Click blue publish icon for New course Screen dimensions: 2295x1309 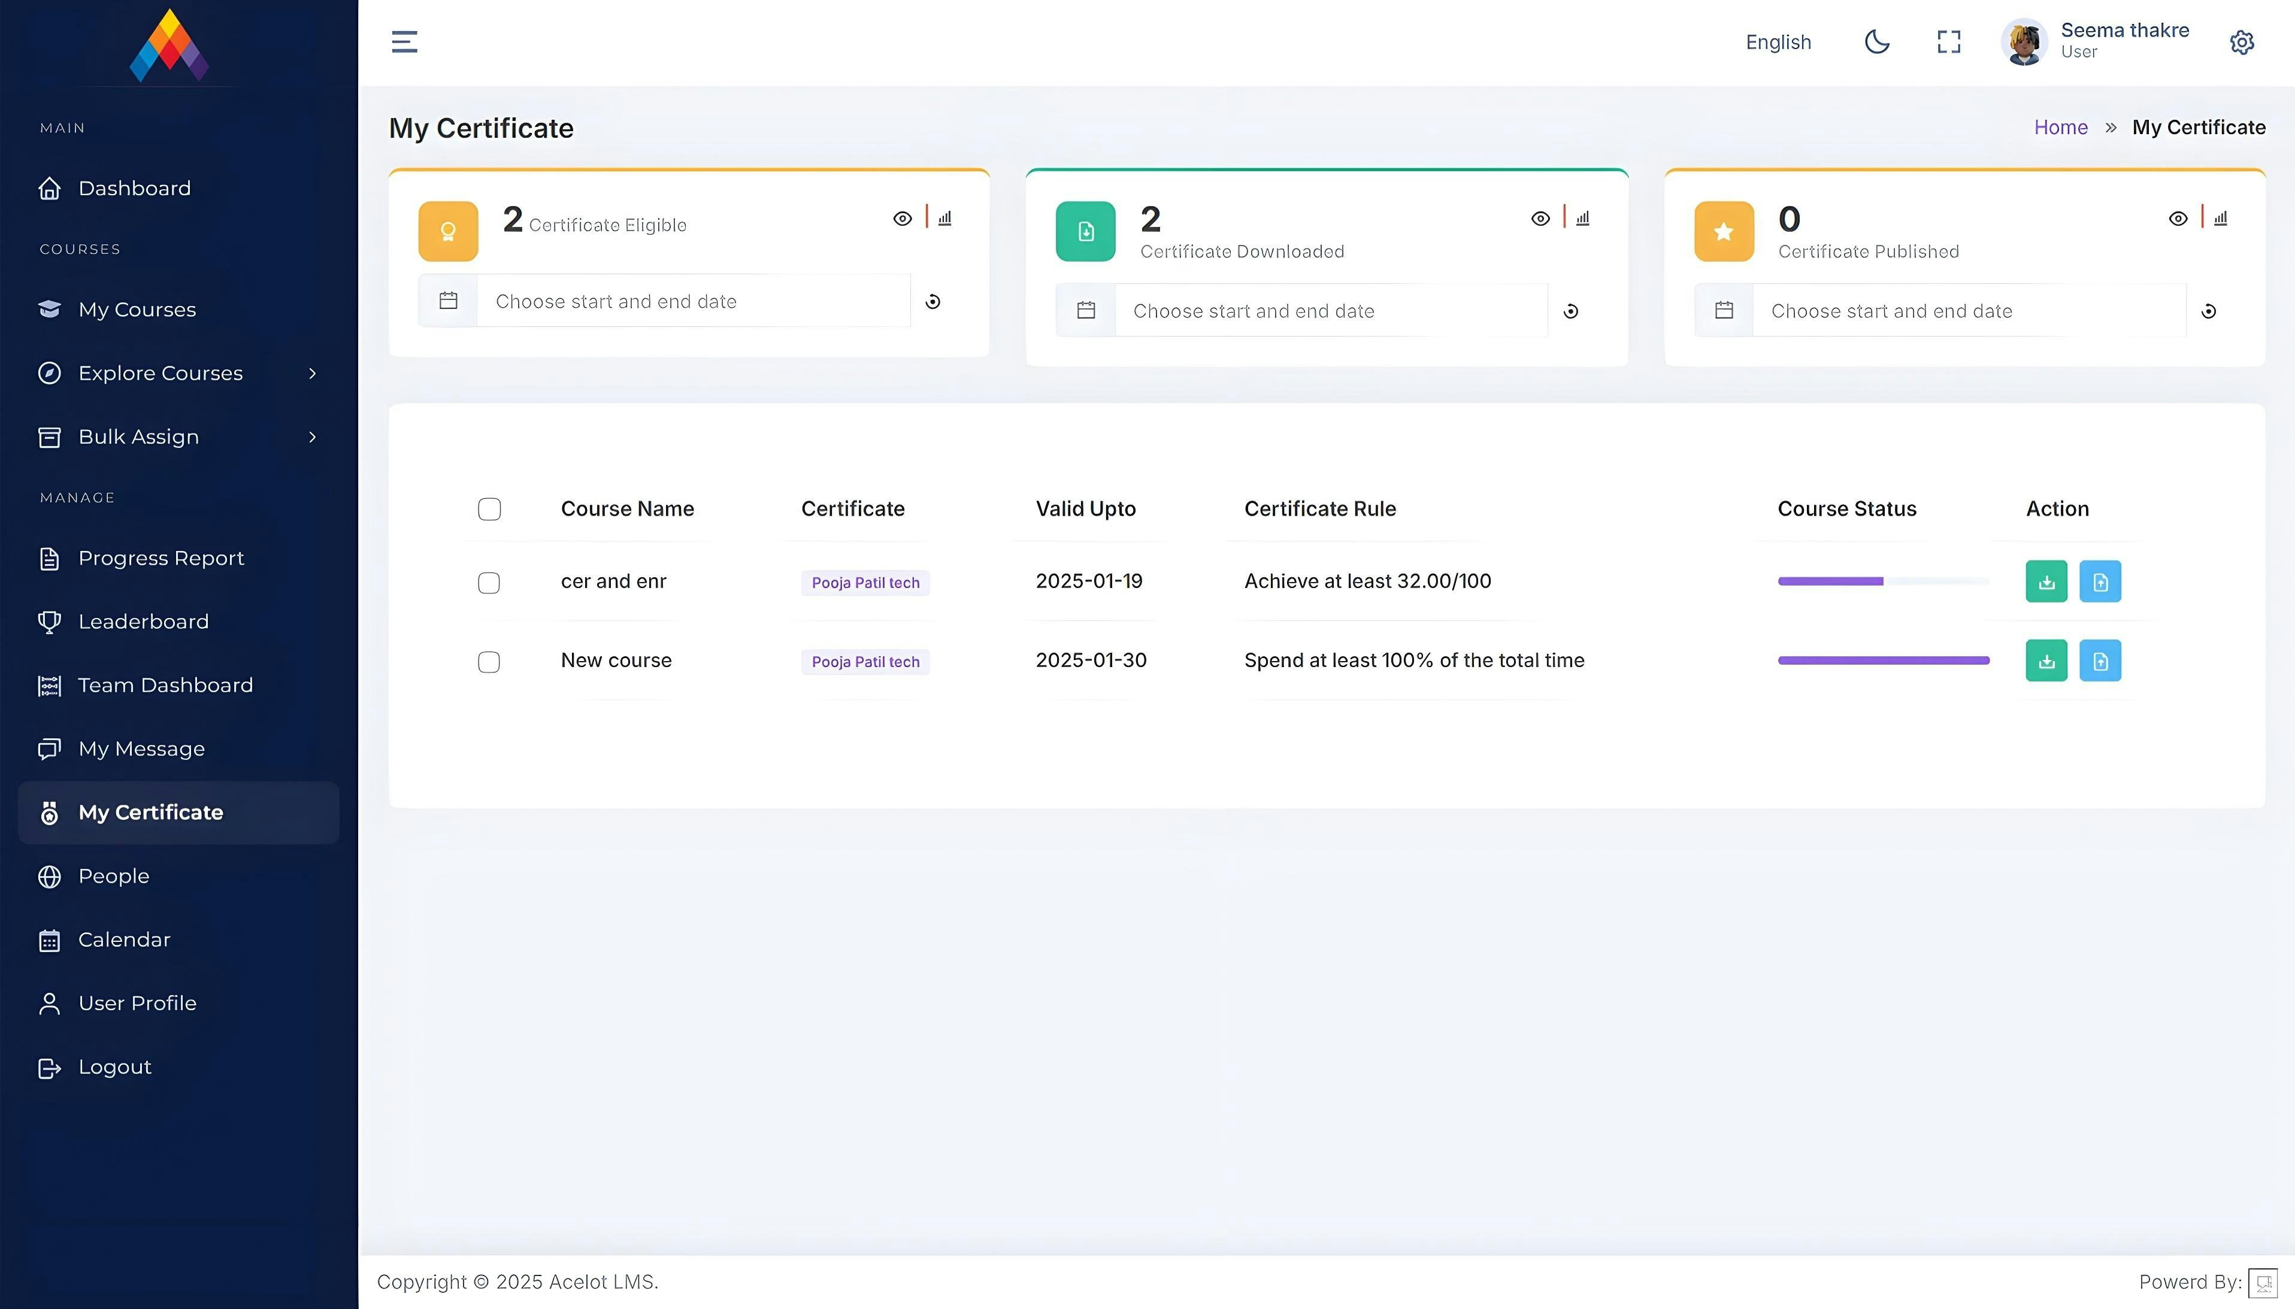pos(2100,661)
